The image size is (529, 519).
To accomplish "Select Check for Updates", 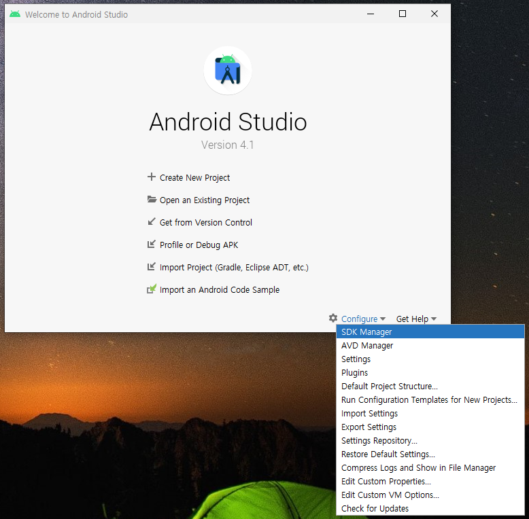I will click(430, 508).
